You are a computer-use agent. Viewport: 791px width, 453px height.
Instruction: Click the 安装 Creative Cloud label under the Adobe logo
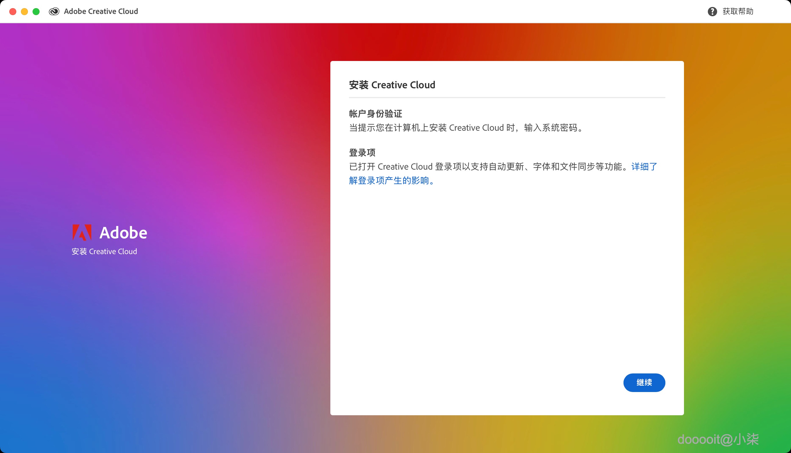tap(104, 251)
